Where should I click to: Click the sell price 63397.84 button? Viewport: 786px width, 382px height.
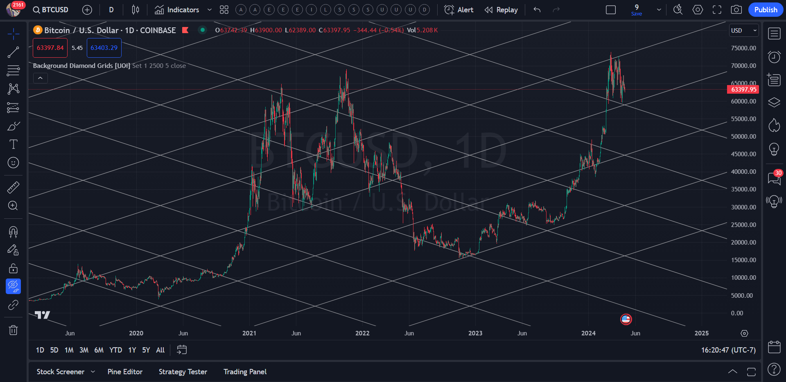coord(50,48)
